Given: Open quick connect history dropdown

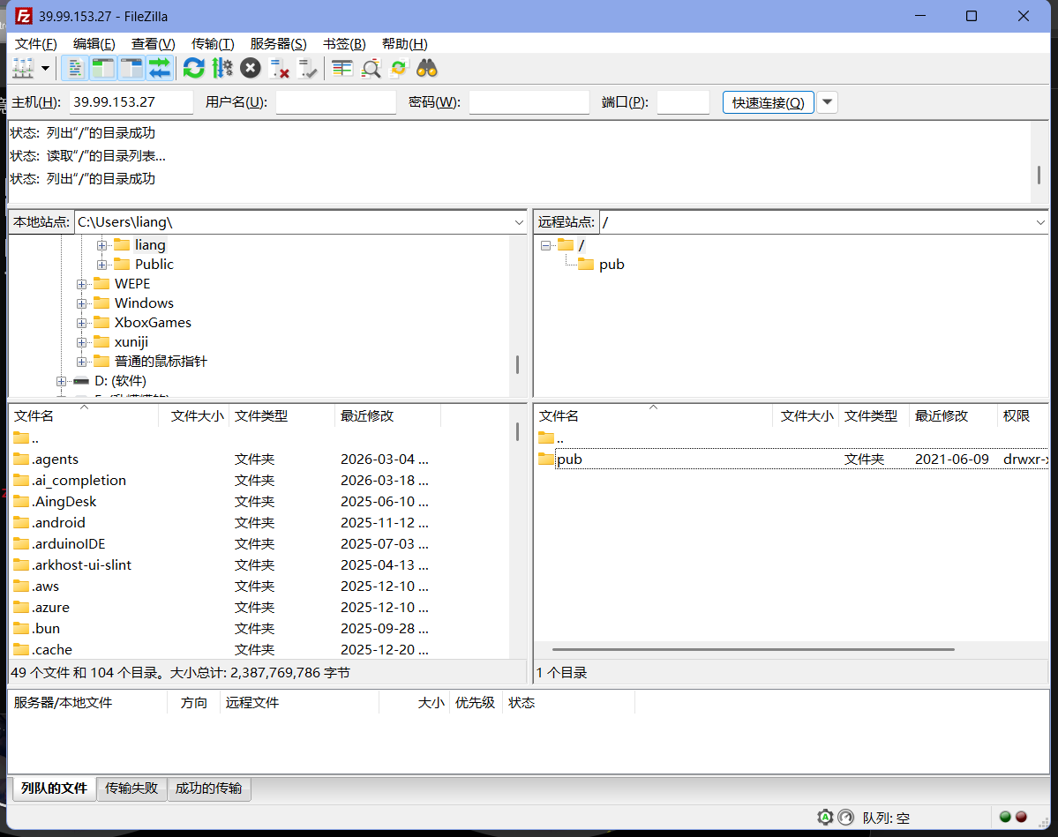Looking at the screenshot, I should 827,102.
